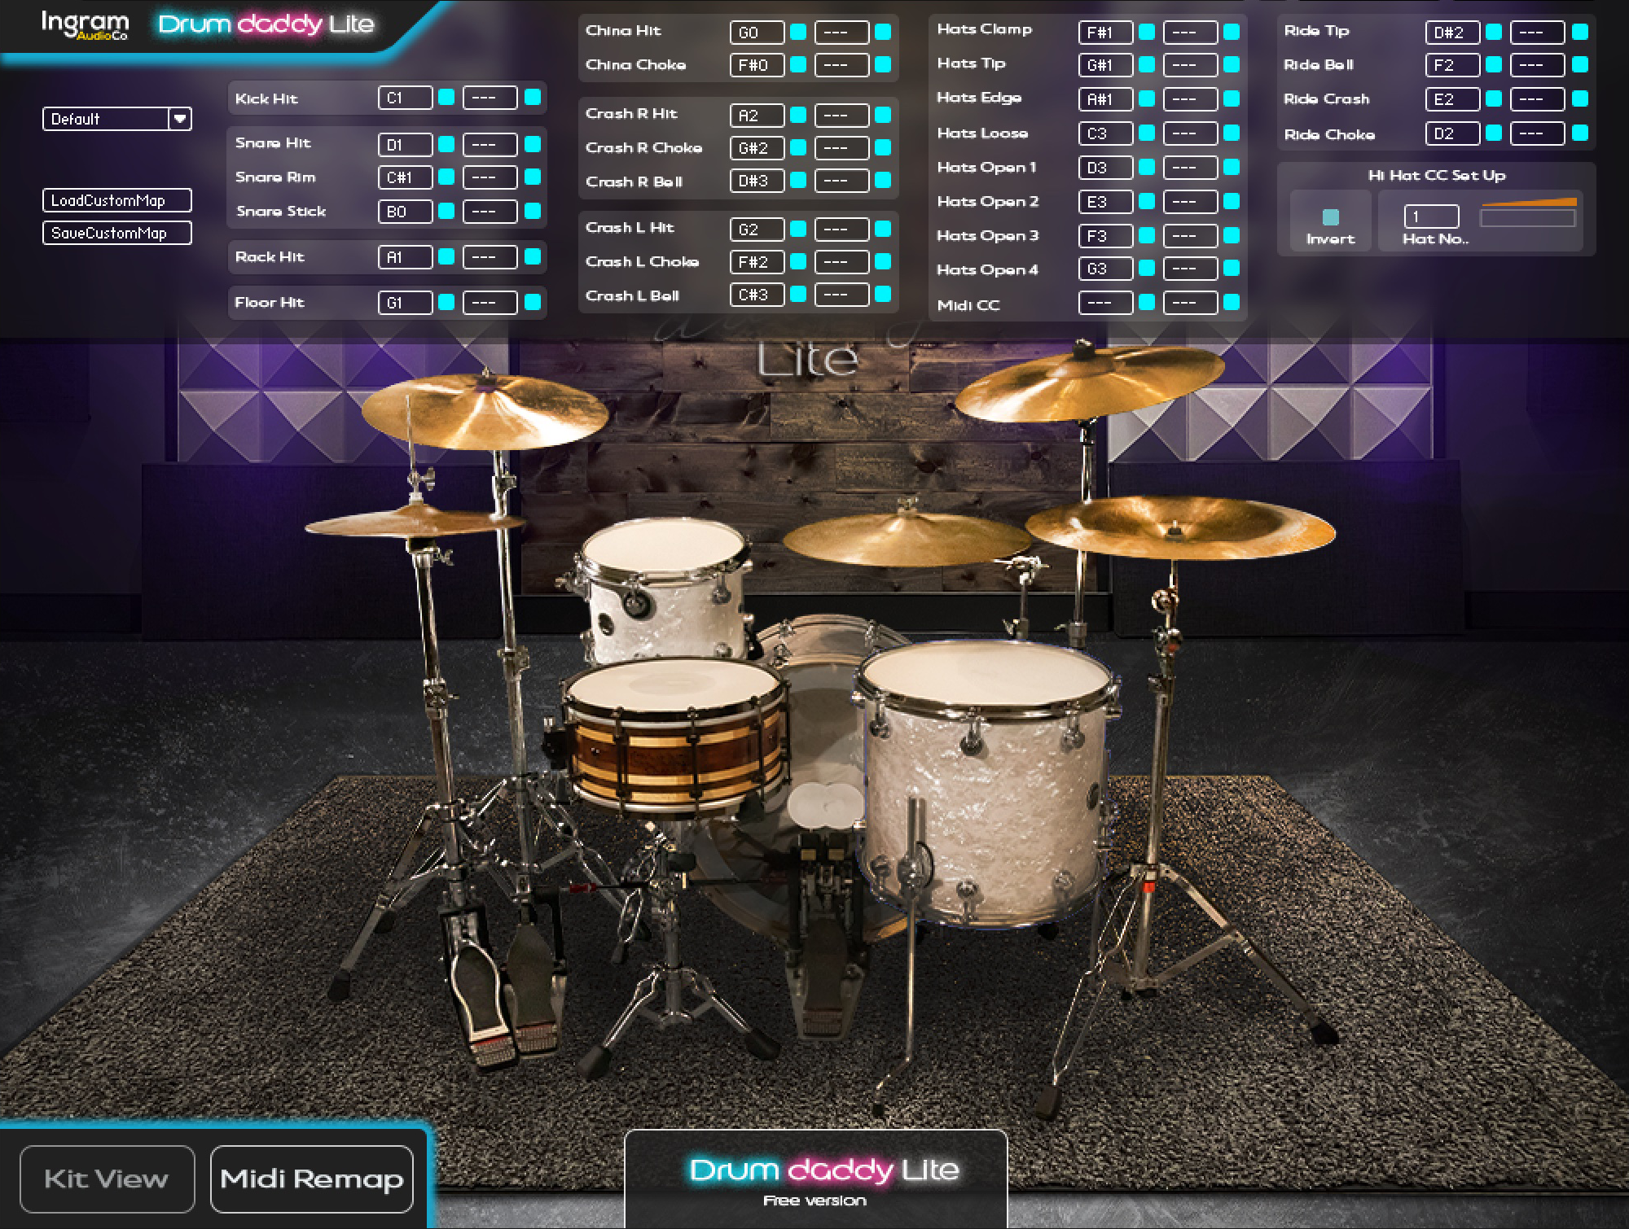Switch to Midi Remap tab
The image size is (1629, 1229).
coord(311,1179)
